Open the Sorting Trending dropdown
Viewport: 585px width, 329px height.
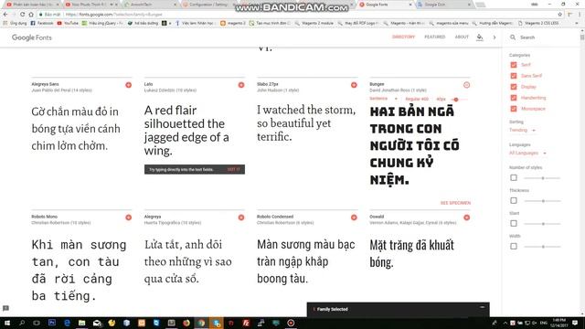522,130
